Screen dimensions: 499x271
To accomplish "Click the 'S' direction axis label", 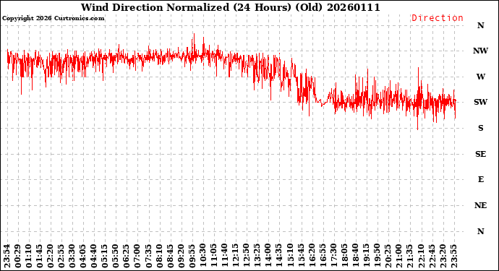I will [480, 128].
